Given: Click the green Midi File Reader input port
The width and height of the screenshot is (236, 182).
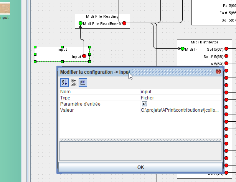Looking at the screenshot, I should click(80, 23).
